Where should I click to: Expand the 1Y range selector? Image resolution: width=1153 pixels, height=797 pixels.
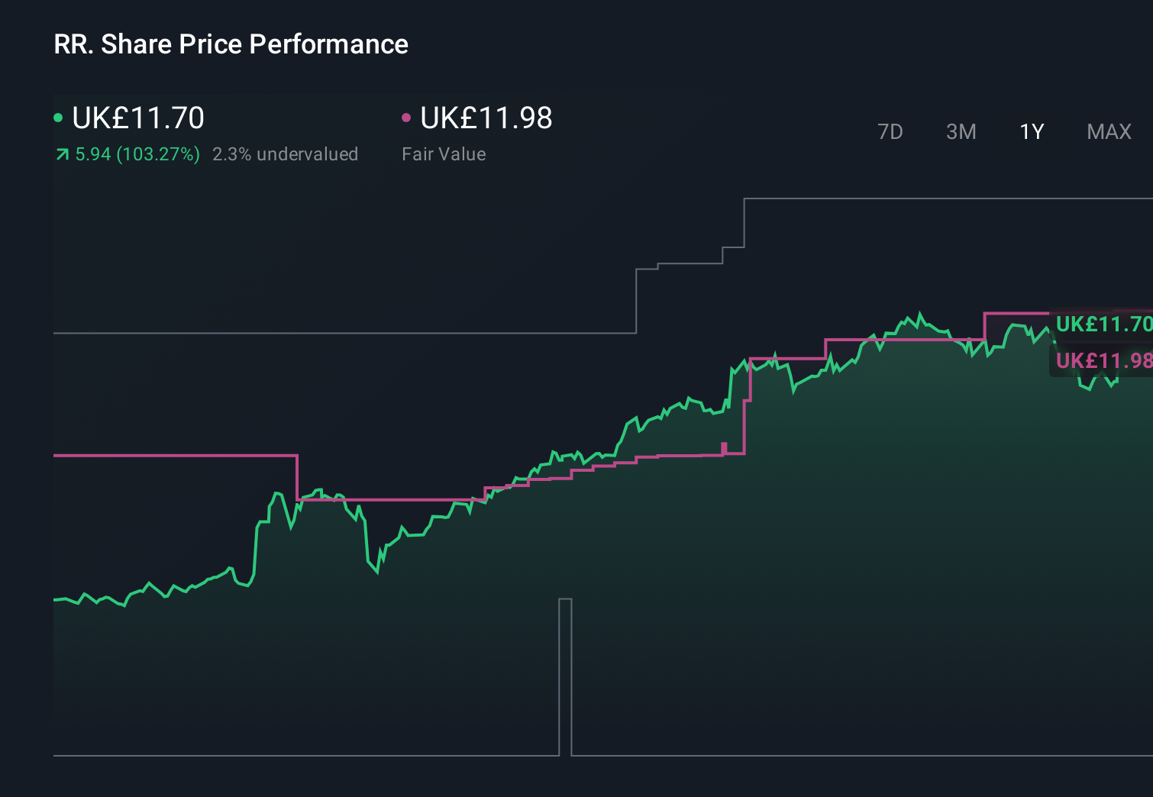(x=1031, y=131)
